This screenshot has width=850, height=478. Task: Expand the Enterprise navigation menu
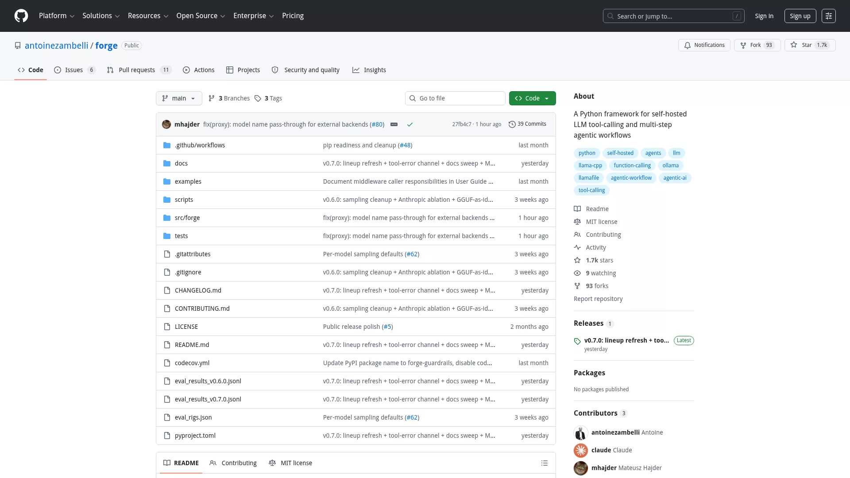point(253,16)
